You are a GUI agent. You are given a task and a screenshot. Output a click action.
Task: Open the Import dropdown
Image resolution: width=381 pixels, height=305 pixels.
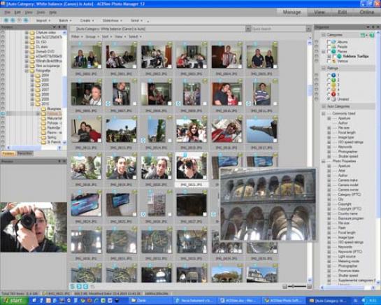pos(43,21)
